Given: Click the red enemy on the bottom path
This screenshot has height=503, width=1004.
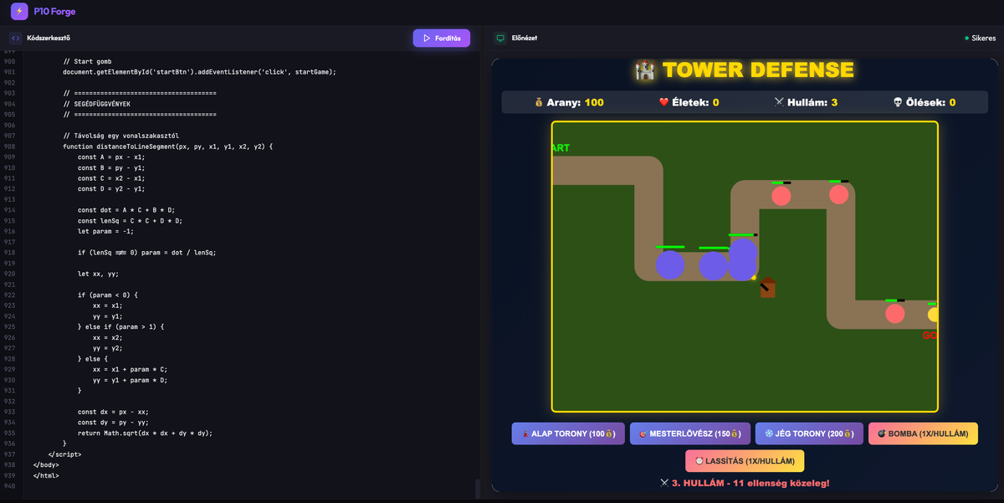Looking at the screenshot, I should 895,314.
